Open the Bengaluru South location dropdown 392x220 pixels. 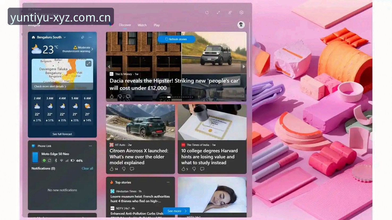pos(65,37)
